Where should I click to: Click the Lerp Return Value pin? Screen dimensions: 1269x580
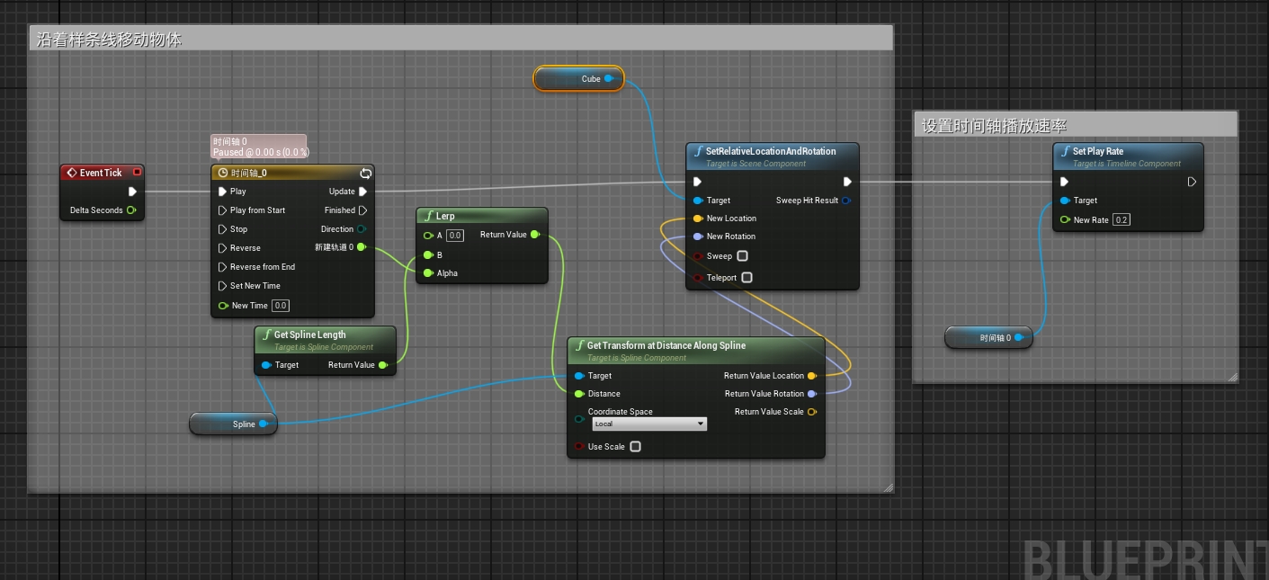point(535,235)
